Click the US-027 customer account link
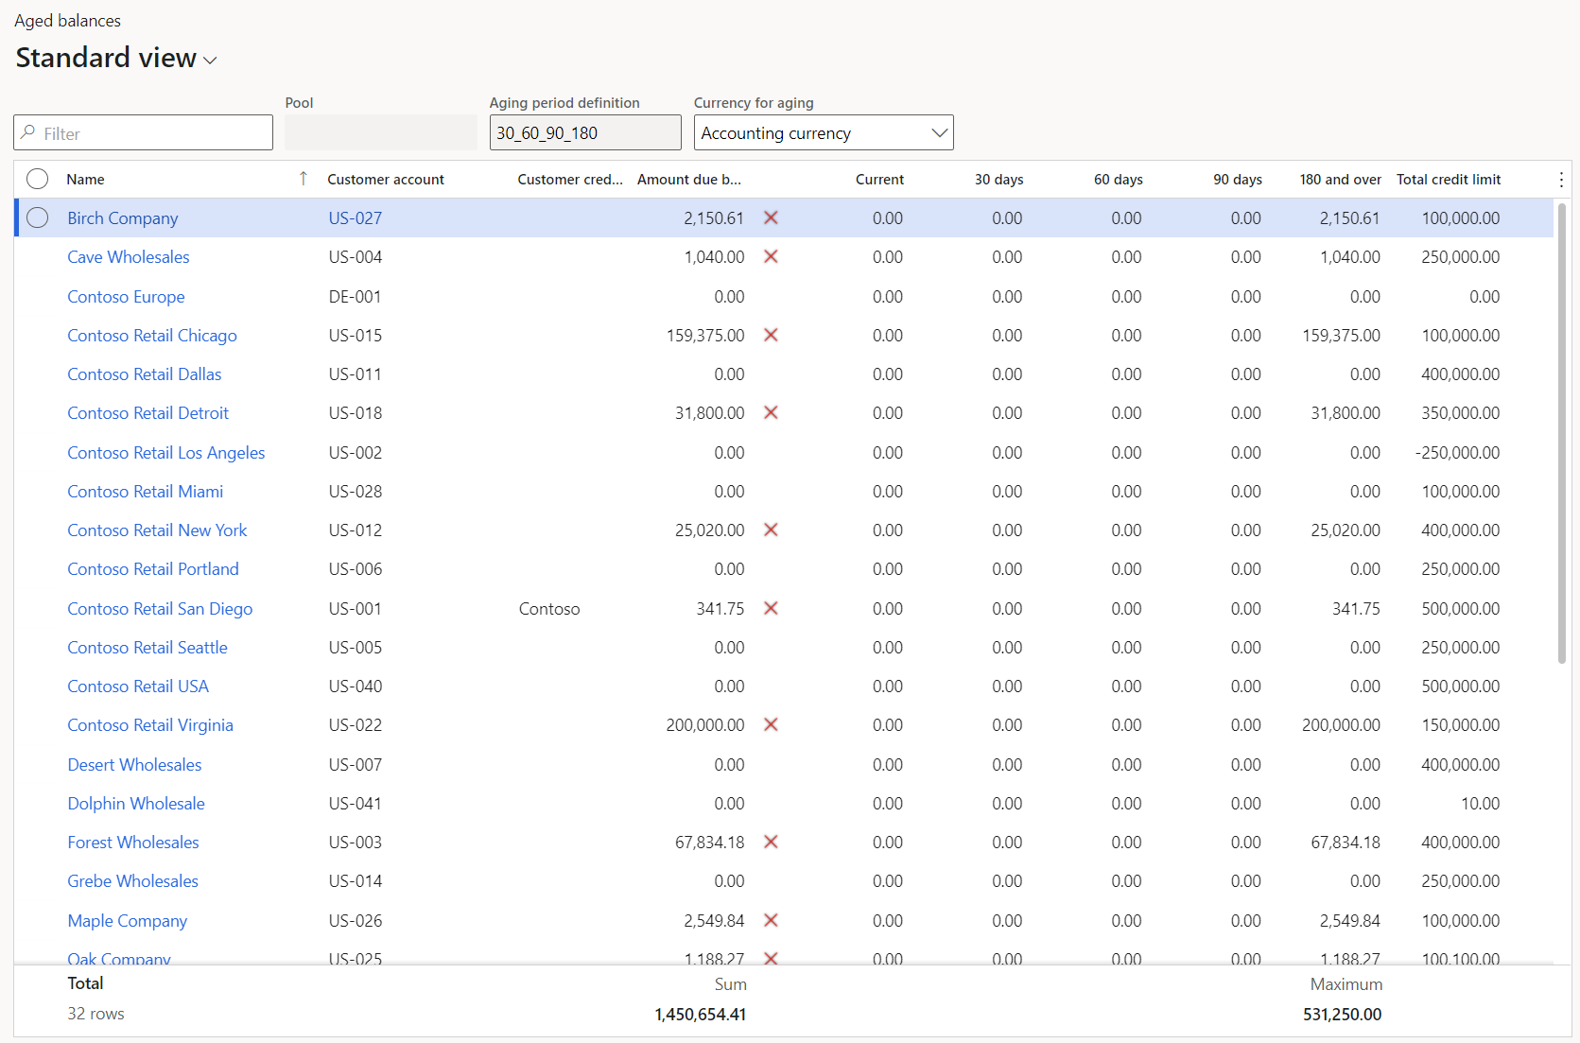The width and height of the screenshot is (1580, 1043). point(355,217)
